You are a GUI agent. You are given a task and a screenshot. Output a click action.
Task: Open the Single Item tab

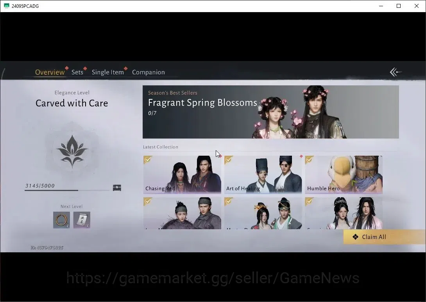point(108,72)
